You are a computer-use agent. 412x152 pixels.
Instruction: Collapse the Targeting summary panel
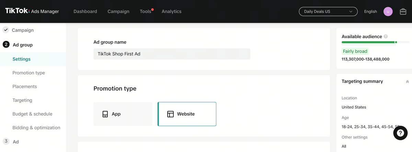(x=407, y=82)
